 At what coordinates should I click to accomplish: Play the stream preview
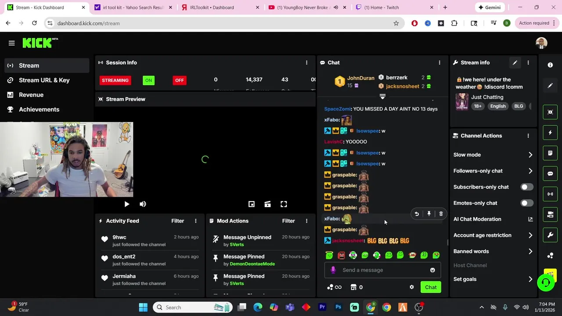[126, 204]
